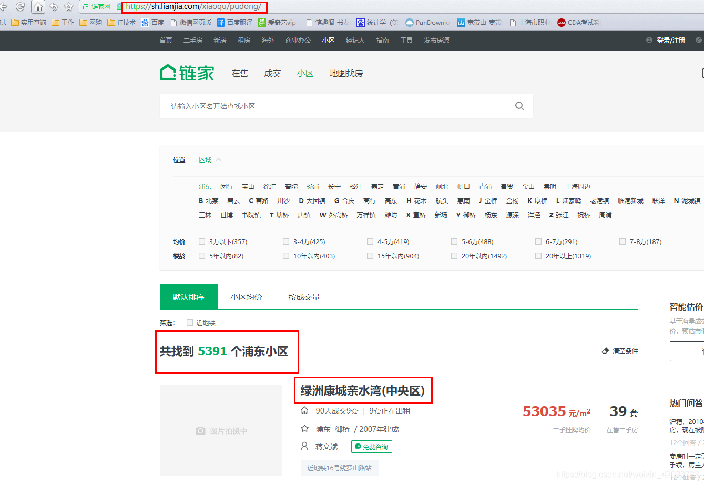Click the 免费咨询 chat button

click(x=372, y=447)
